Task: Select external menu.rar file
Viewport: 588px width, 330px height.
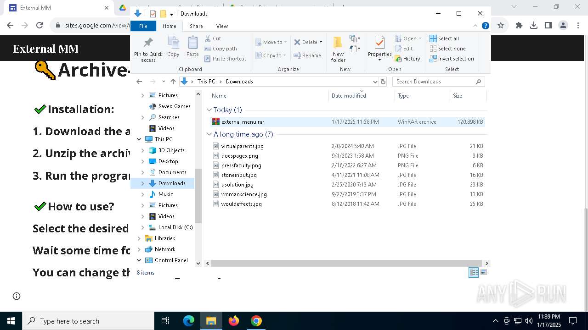Action: click(347, 122)
